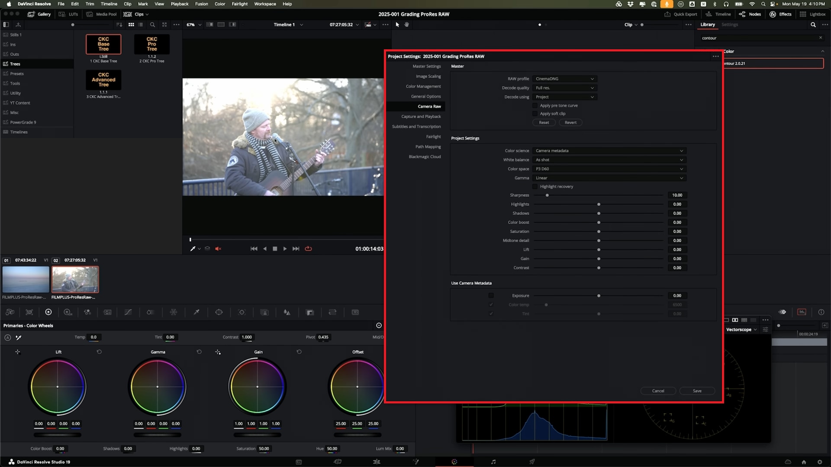The height and width of the screenshot is (467, 831).
Task: Open the Blur palette
Action: [287, 312]
